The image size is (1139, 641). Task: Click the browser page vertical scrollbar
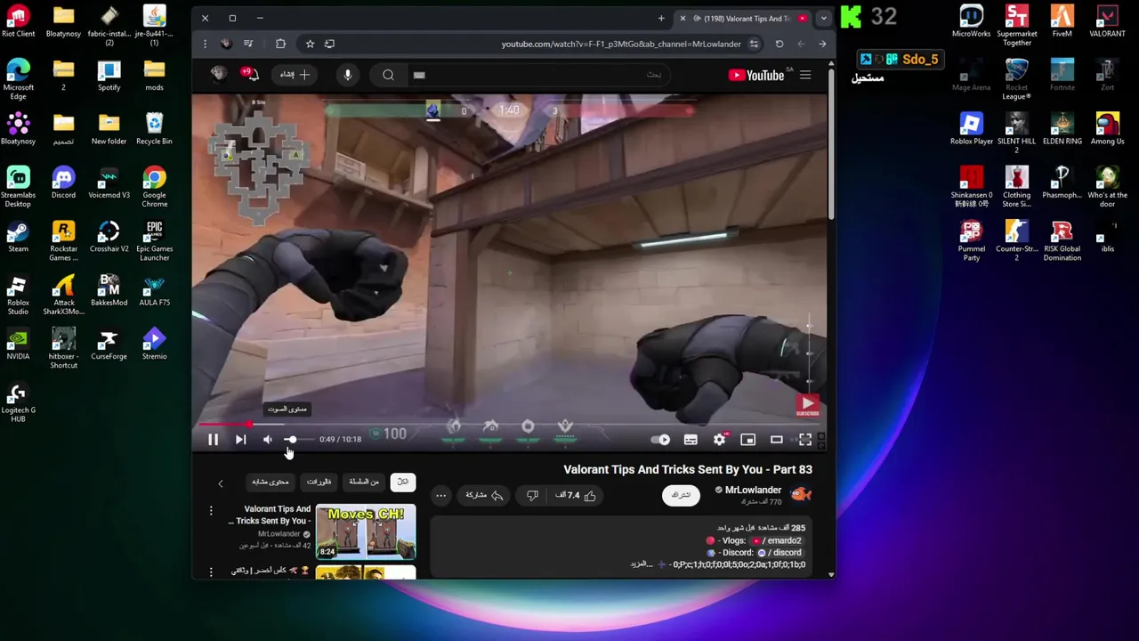click(x=831, y=142)
